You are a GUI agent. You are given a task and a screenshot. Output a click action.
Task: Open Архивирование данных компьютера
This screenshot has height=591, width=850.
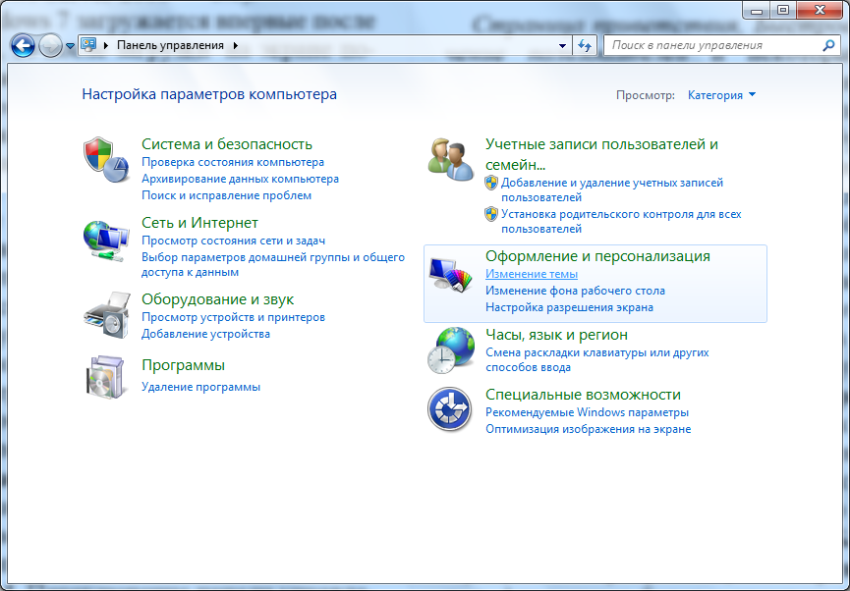[240, 179]
